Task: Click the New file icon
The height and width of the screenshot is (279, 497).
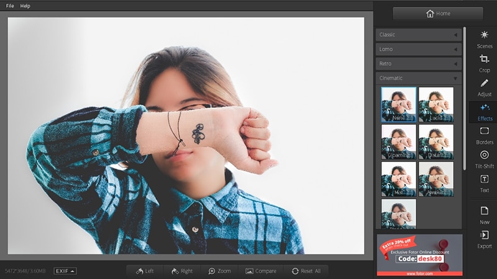Action: [x=484, y=215]
